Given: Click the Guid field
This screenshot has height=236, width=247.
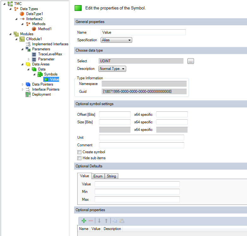Looking at the screenshot, I should click(x=144, y=92).
